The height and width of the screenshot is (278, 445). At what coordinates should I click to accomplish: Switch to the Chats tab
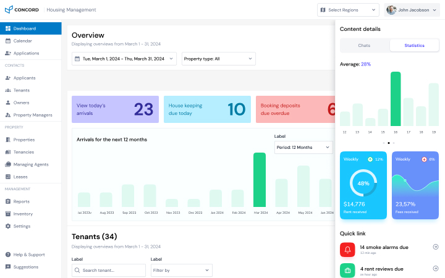(x=365, y=46)
